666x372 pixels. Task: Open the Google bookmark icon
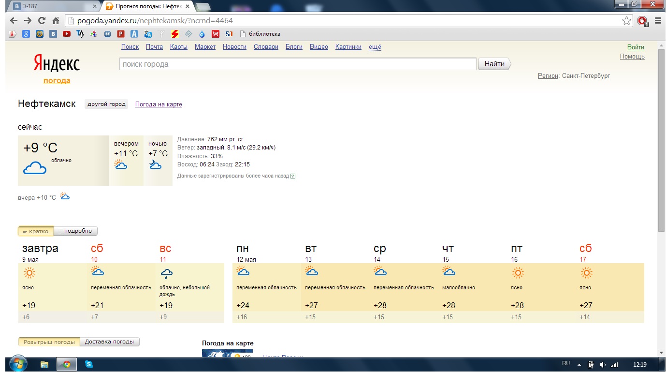26,34
